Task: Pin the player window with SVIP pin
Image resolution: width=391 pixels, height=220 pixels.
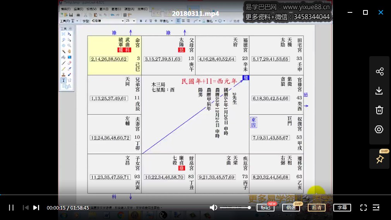Action: click(379, 159)
